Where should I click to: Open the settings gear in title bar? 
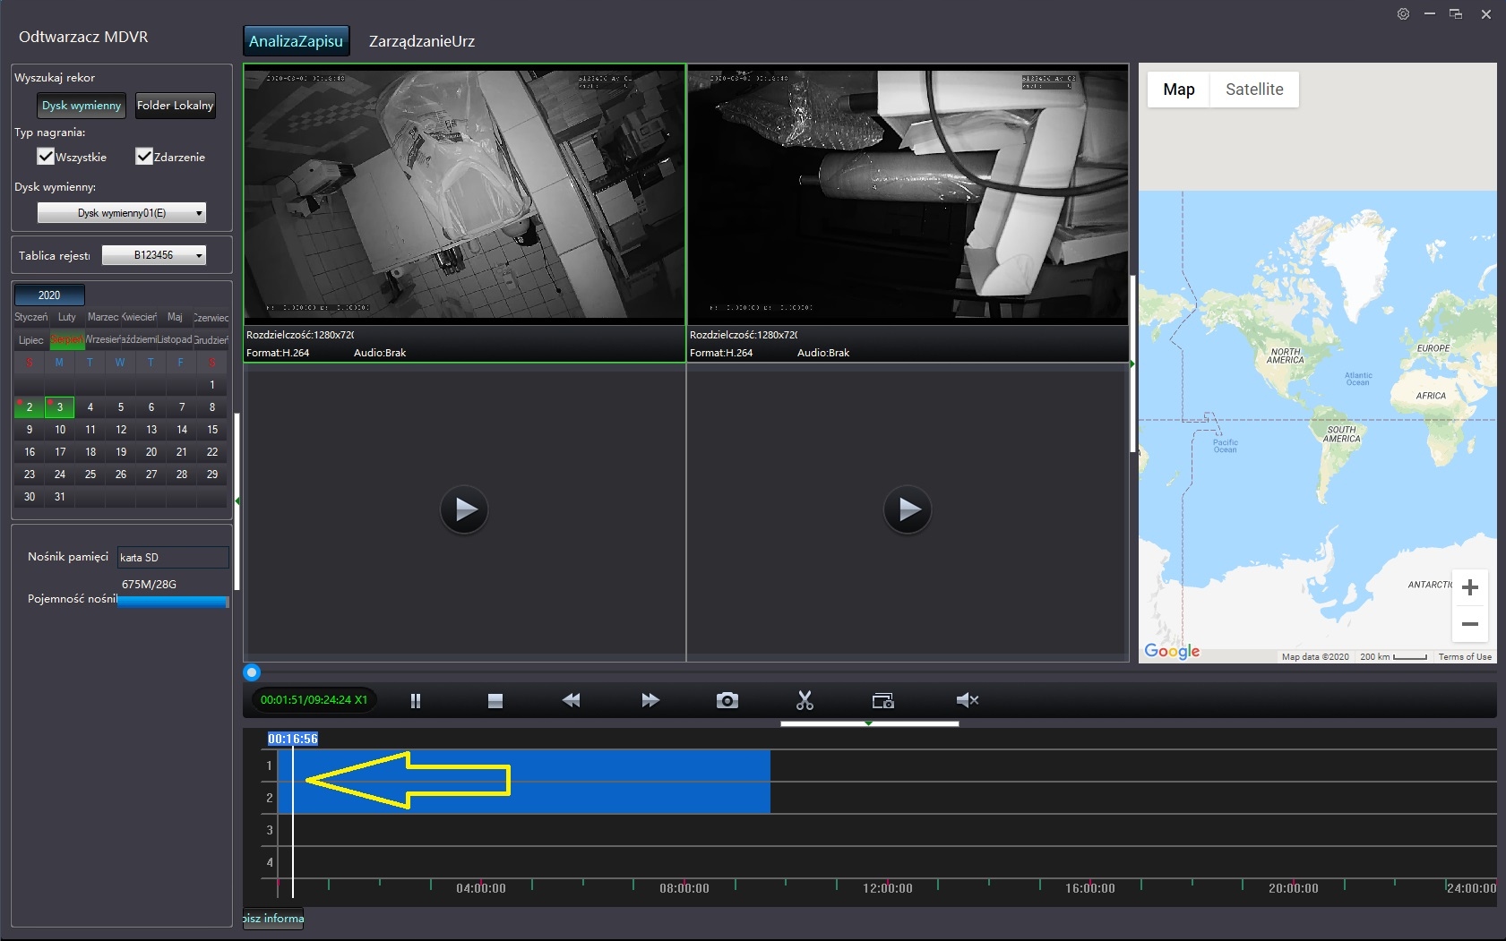click(1403, 14)
